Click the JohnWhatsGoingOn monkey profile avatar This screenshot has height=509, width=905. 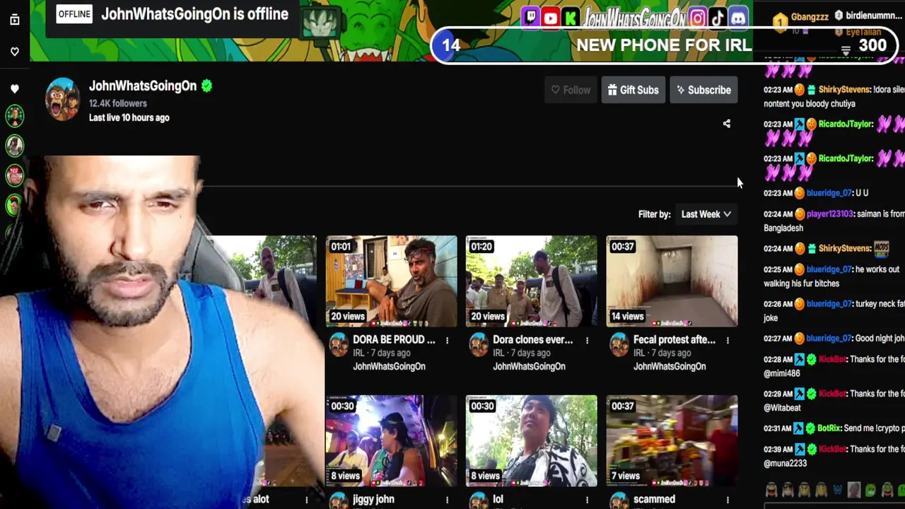point(63,99)
